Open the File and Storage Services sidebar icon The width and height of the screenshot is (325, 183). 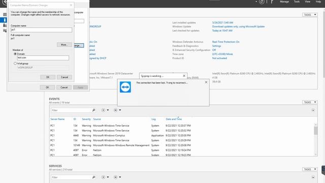tap(5, 30)
